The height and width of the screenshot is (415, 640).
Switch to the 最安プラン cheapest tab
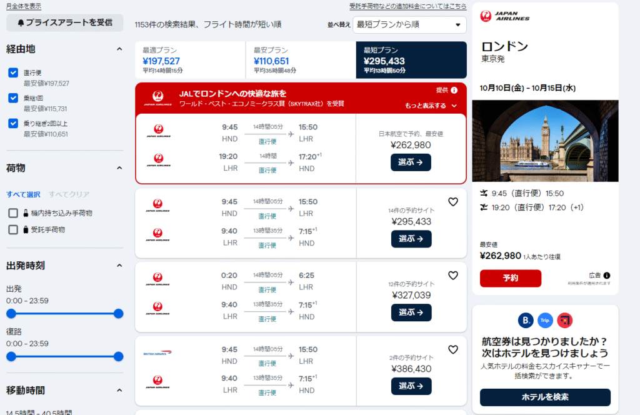click(x=301, y=60)
